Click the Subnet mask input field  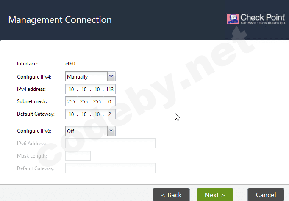click(90, 101)
